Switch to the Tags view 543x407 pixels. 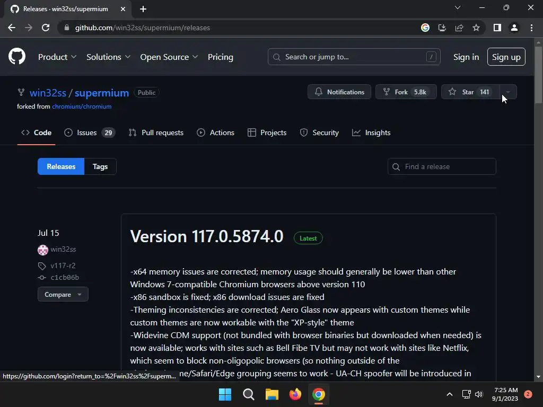coord(100,166)
